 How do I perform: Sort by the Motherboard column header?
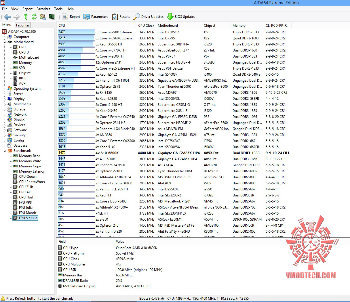[x=179, y=26]
